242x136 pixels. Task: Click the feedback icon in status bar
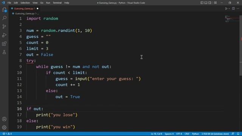tap(233, 134)
